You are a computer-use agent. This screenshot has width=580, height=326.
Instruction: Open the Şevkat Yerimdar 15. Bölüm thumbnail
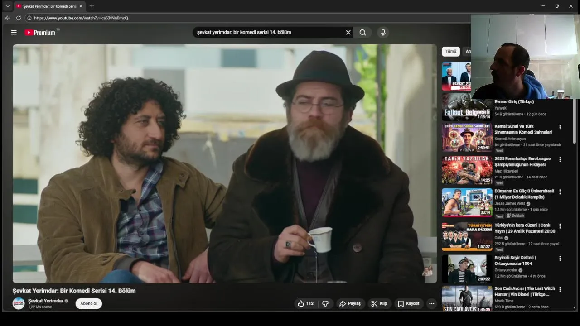[456, 76]
